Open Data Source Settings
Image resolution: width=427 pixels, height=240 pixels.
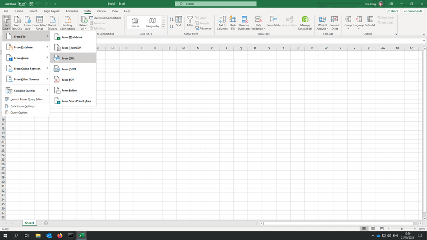point(26,106)
